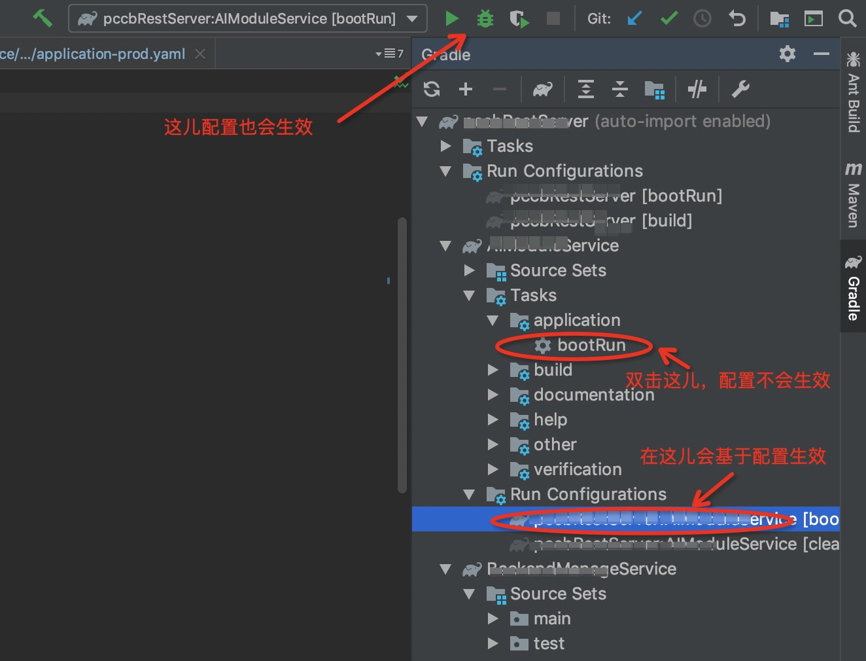Expand the Tasks node of pccbRestServer
The width and height of the screenshot is (866, 661).
[x=445, y=145]
